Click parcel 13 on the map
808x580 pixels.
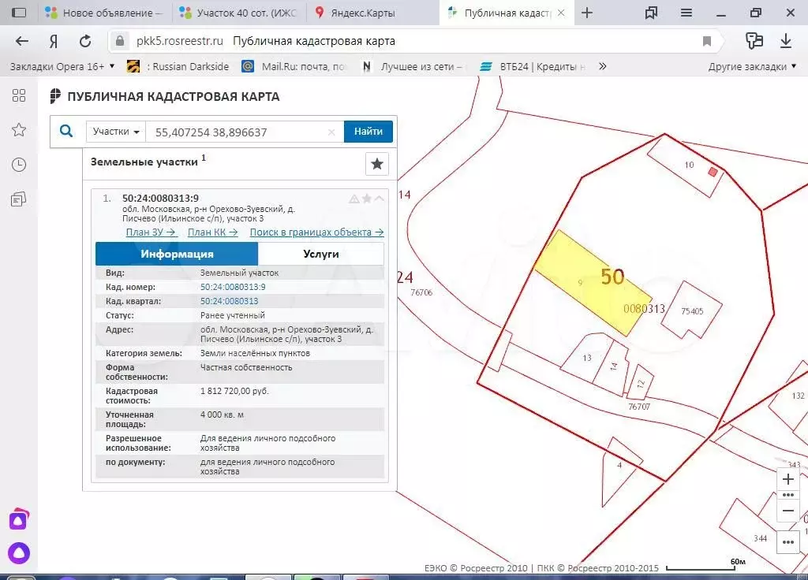tap(586, 357)
